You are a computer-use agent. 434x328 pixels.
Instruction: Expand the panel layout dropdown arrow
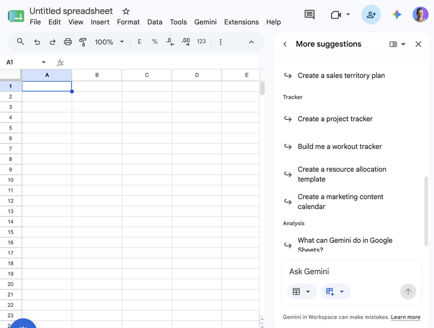(403, 44)
